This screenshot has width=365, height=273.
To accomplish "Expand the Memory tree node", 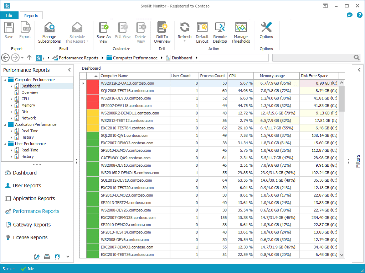I will (x=11, y=105).
